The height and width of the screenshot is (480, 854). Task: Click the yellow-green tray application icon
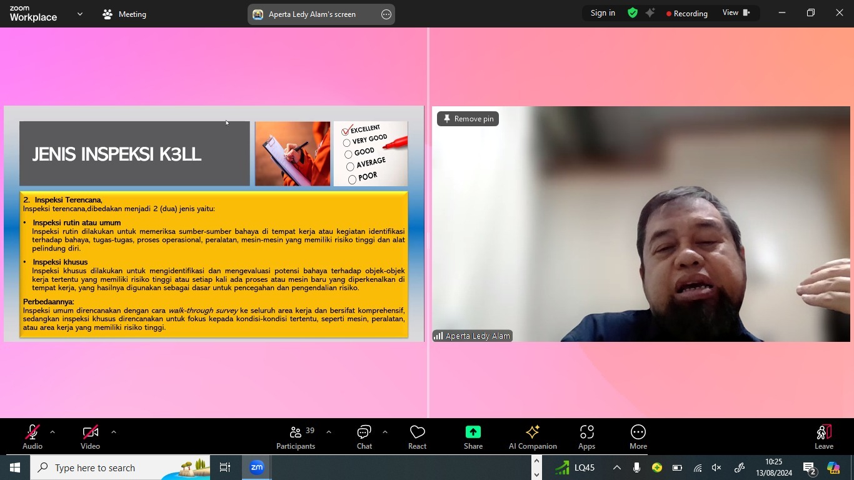point(656,467)
